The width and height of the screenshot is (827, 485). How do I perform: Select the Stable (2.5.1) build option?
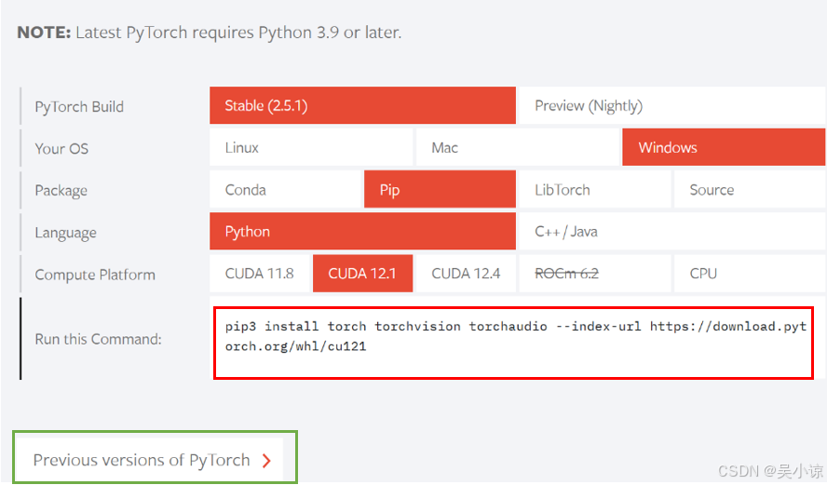coord(362,105)
